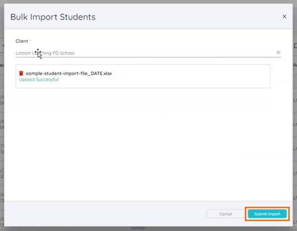
Task: Click the Submit Import button
Action: pyautogui.click(x=267, y=214)
